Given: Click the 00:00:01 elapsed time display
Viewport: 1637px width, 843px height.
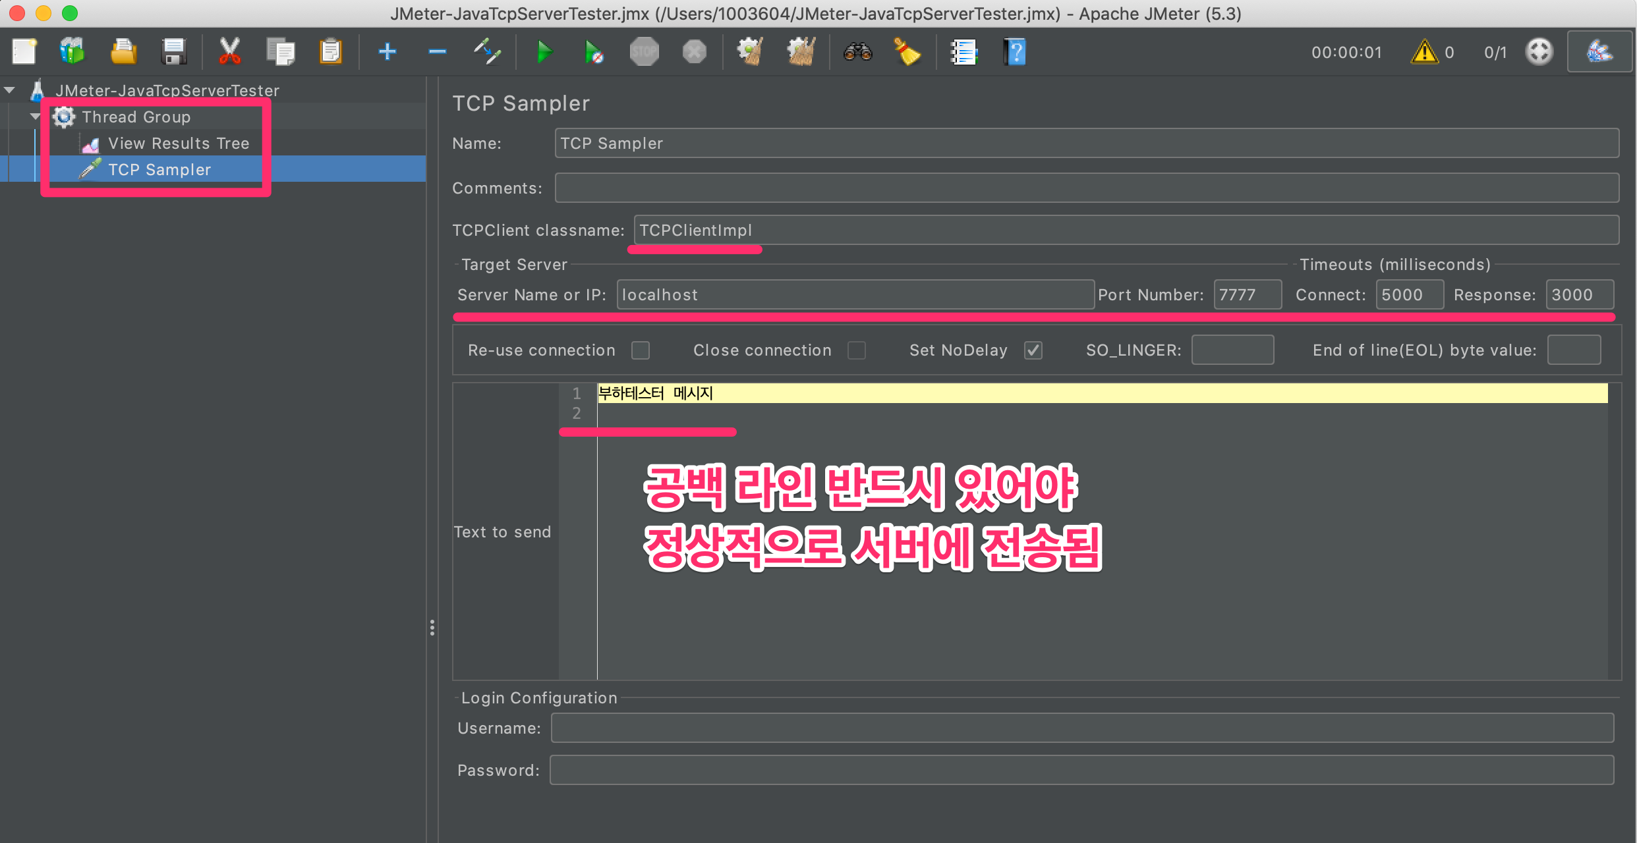Looking at the screenshot, I should tap(1346, 53).
